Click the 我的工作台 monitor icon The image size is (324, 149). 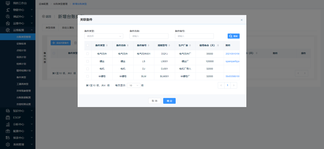click(x=8, y=3)
